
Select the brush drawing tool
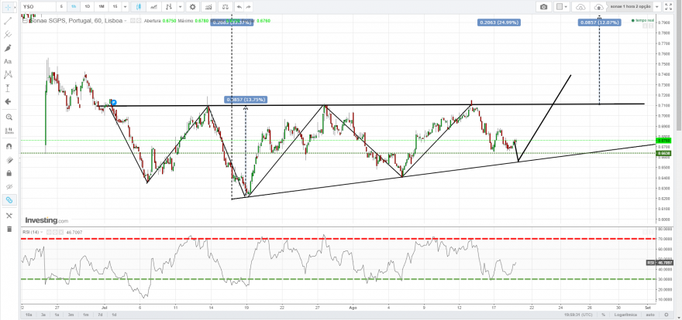pos(8,48)
